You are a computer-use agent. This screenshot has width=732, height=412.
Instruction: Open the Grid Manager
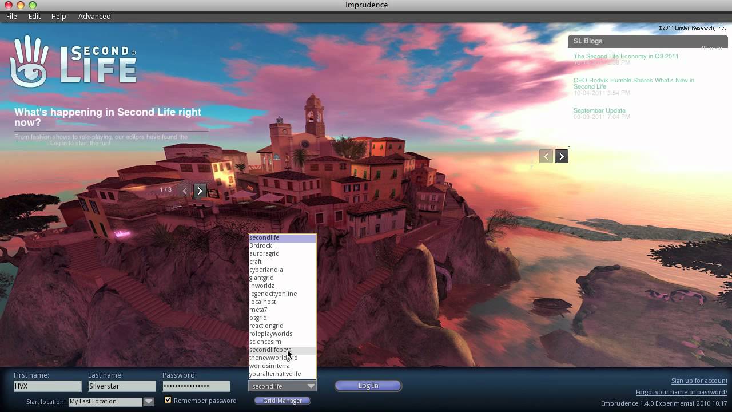click(x=283, y=401)
